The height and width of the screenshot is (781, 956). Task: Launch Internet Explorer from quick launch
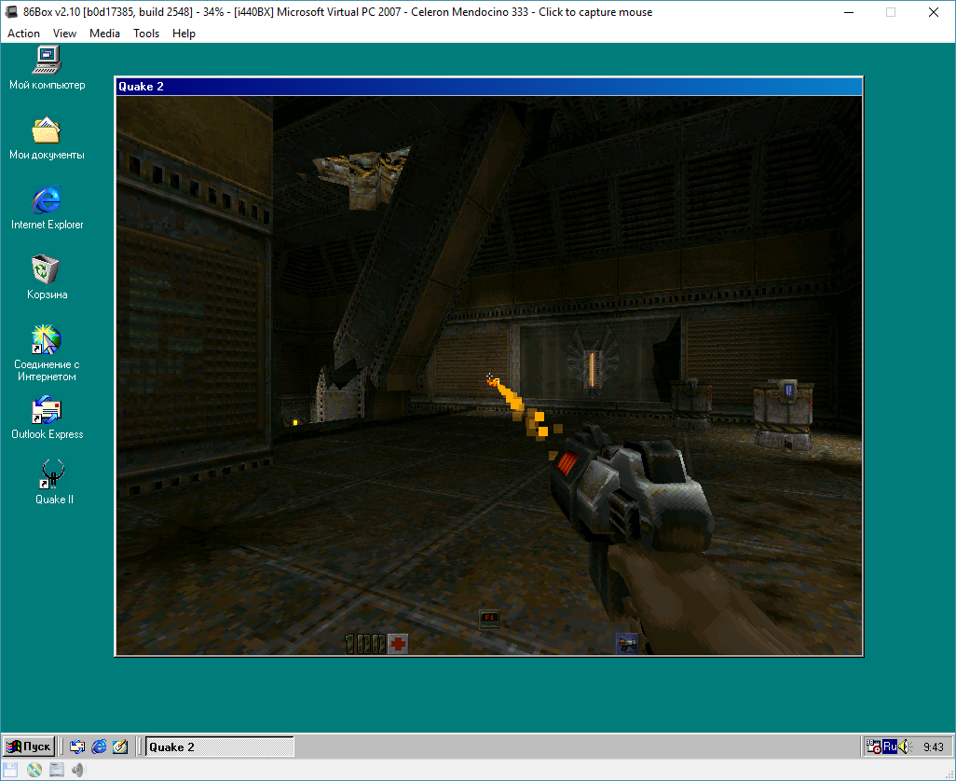pos(99,747)
